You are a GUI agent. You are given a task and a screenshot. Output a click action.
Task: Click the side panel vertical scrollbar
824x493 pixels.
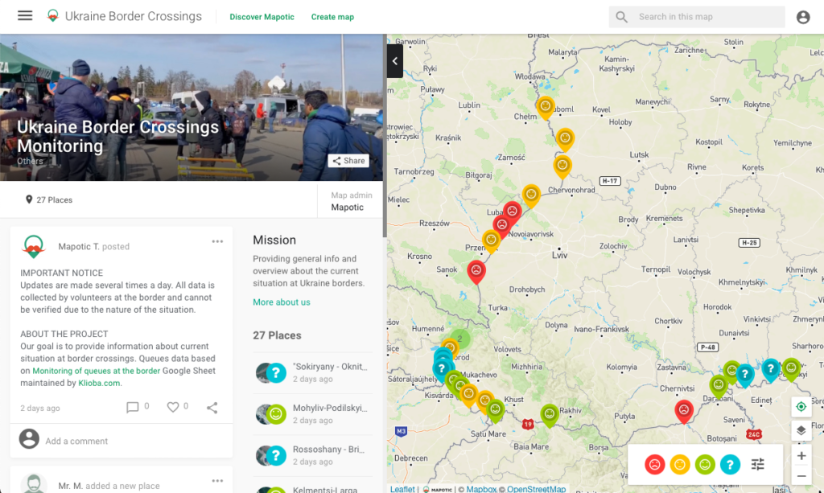click(385, 137)
